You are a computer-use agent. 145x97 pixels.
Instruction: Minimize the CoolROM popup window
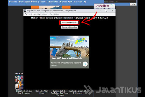[x=100, y=11]
